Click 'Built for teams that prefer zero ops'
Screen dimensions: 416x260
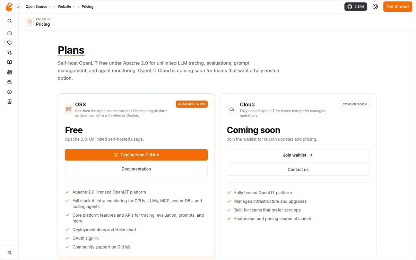[268, 210]
